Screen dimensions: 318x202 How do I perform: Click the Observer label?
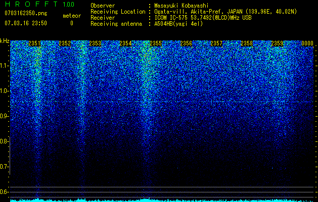[x=103, y=6]
